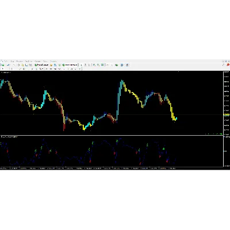Open the last (Help) menu

click(53, 62)
